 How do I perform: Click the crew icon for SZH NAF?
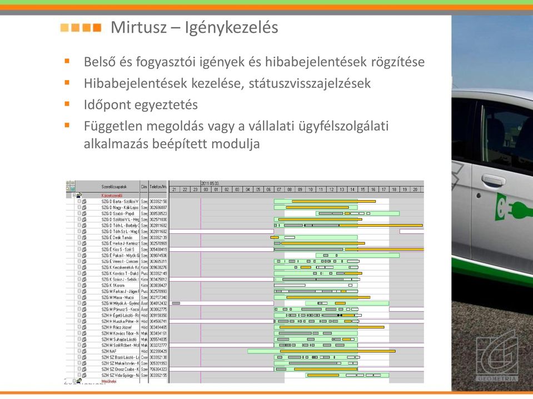tap(84, 351)
